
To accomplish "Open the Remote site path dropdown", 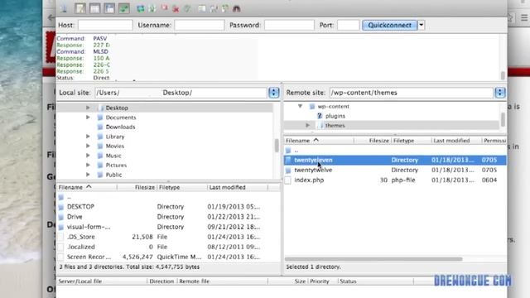I will coord(500,93).
